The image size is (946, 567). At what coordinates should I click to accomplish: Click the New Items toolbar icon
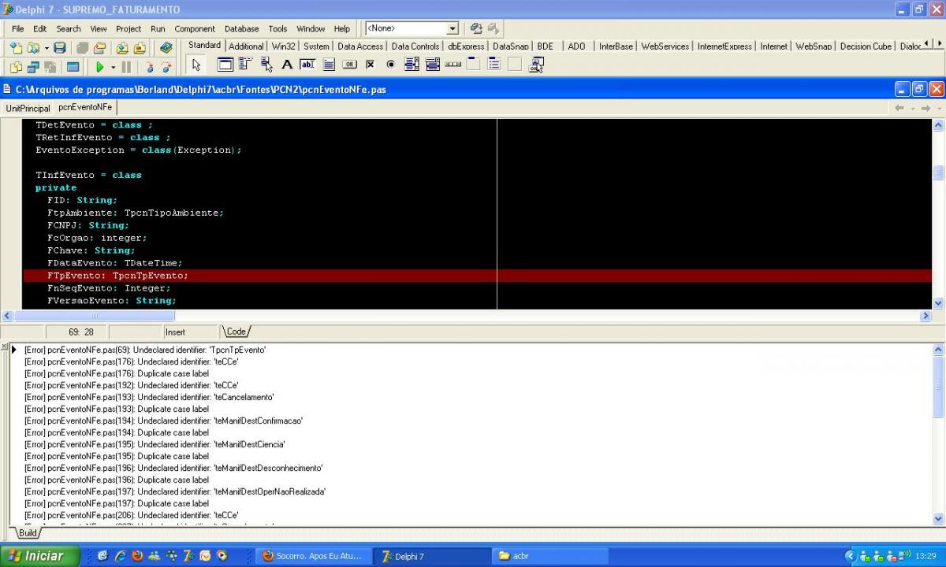(x=17, y=47)
